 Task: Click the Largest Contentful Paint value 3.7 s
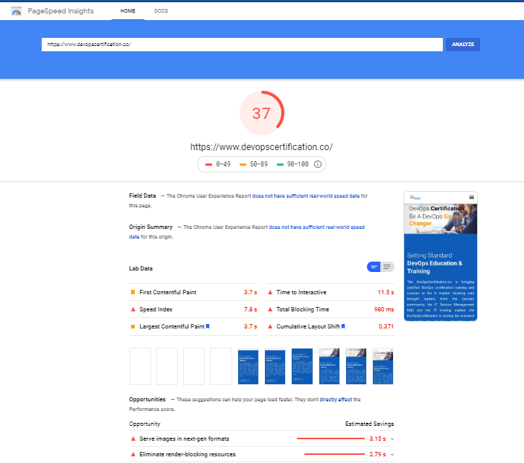(x=250, y=326)
